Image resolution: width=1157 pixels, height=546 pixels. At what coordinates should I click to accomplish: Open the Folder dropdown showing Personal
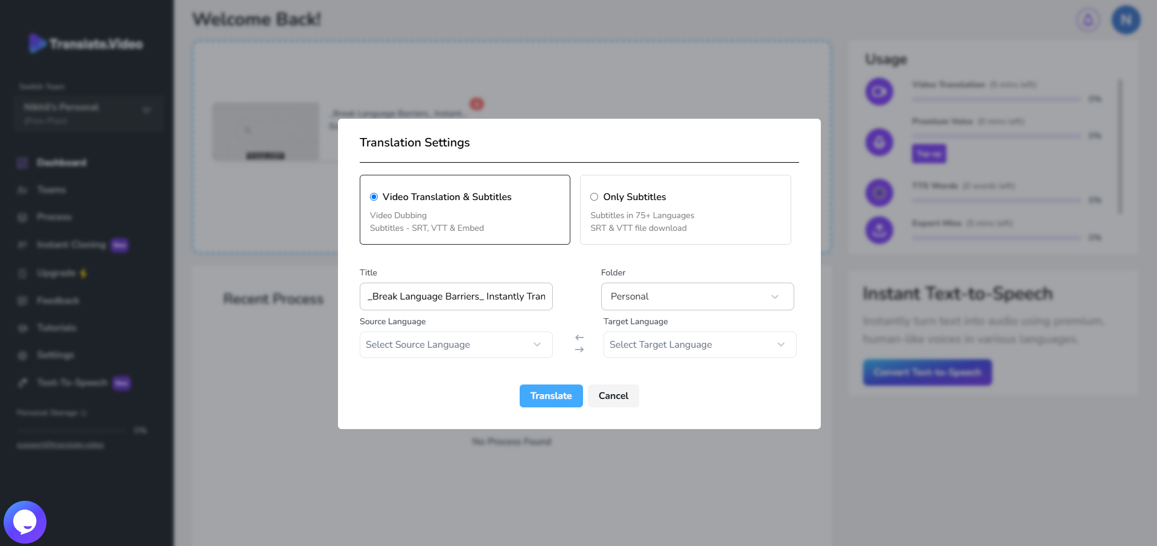tap(697, 297)
